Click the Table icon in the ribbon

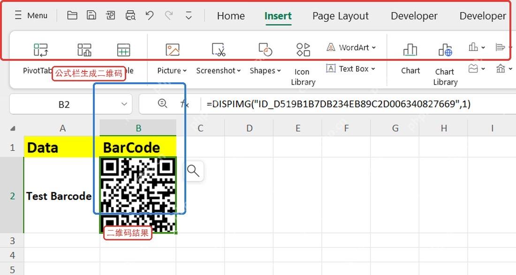(x=124, y=50)
